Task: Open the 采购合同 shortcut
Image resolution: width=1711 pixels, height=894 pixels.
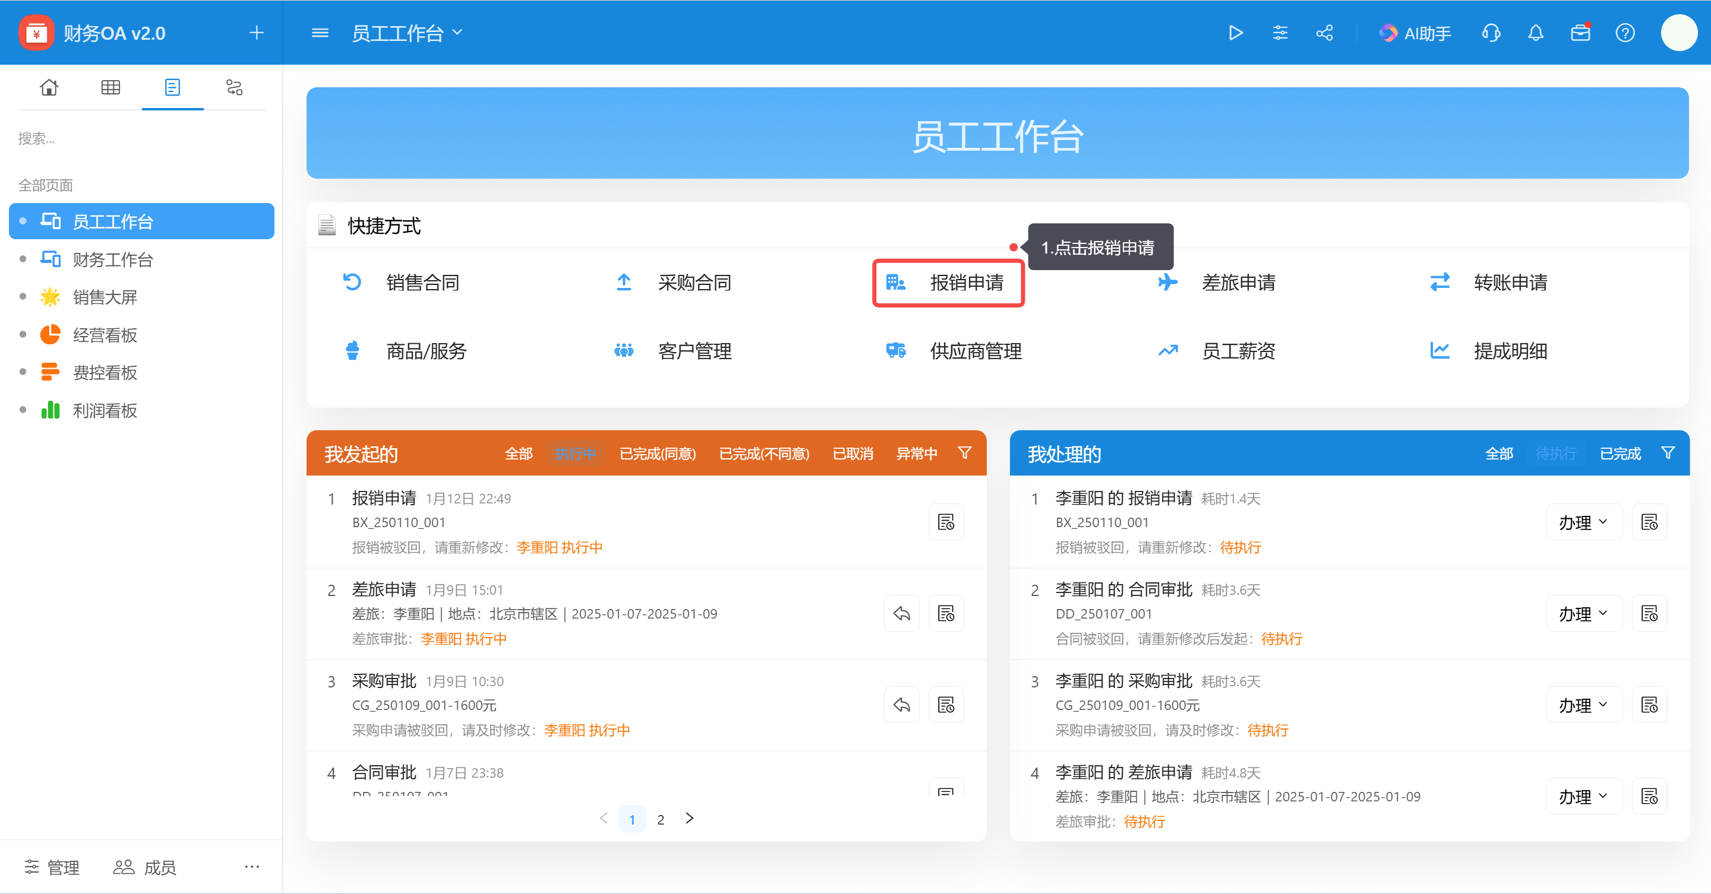Action: pos(673,282)
